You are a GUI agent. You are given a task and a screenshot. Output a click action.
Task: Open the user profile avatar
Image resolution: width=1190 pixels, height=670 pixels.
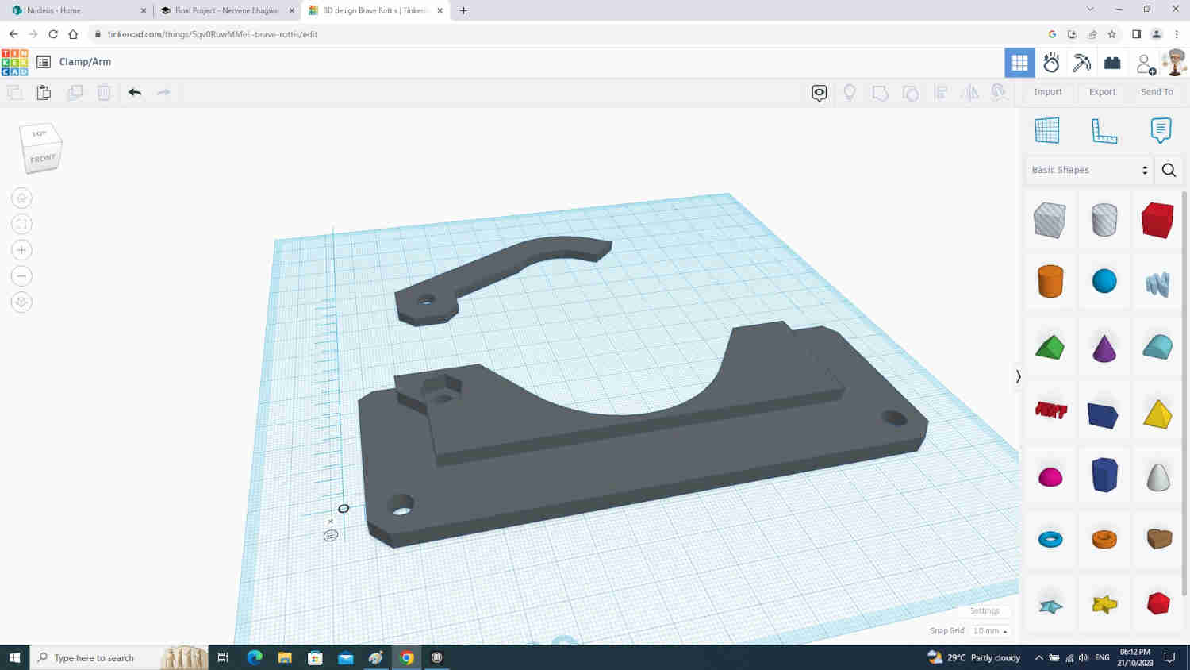pyautogui.click(x=1173, y=63)
